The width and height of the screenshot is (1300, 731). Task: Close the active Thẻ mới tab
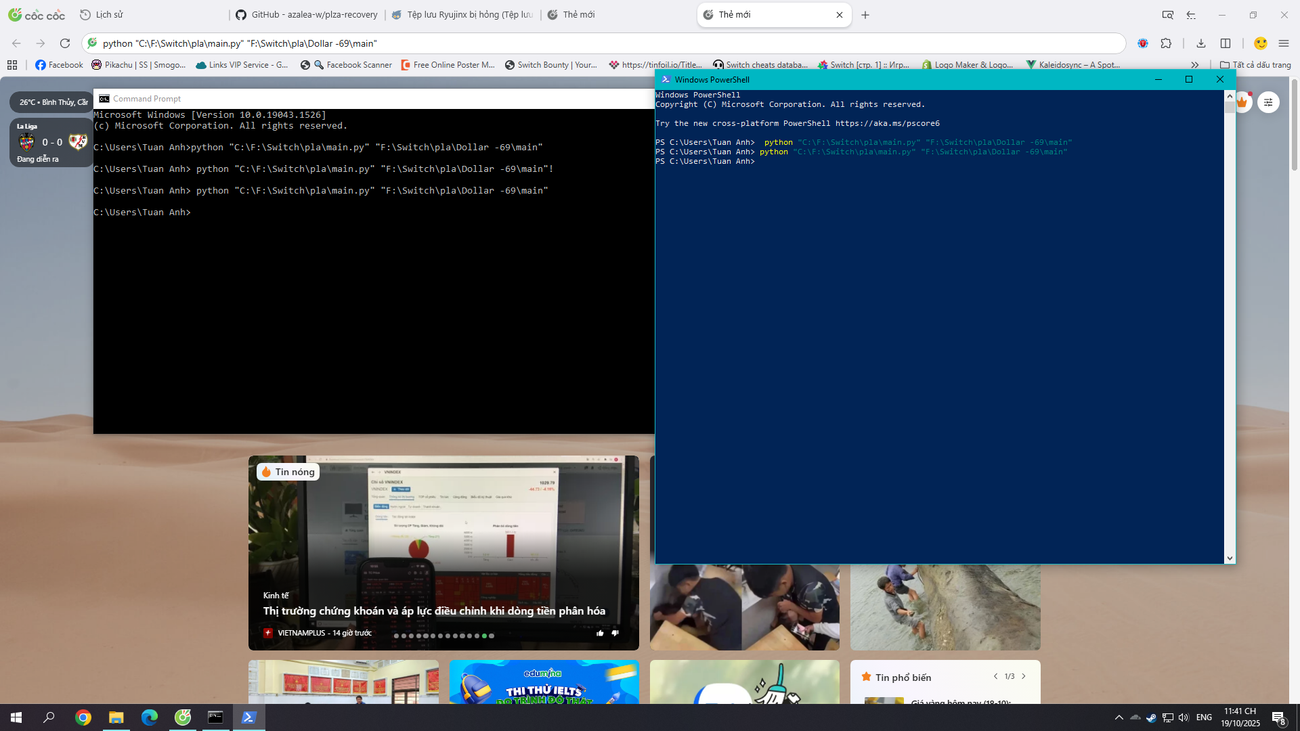tap(840, 15)
